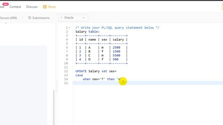Screen dimensions: 223x125
Task: Click the 'set' keyword on line 12
Action: pos(104,71)
